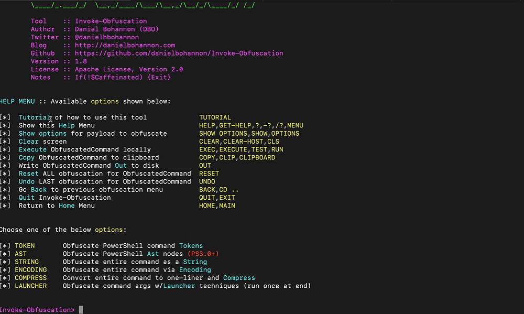Click 'HOME,MAIN' command text
The height and width of the screenshot is (314, 524).
(217, 205)
